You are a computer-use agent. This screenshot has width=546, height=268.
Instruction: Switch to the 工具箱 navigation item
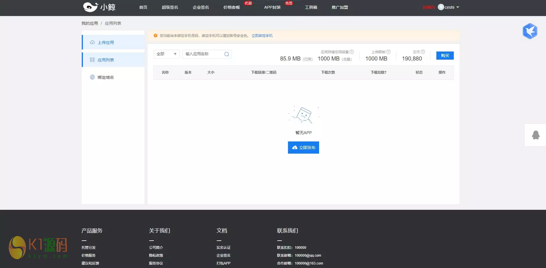coord(311,7)
